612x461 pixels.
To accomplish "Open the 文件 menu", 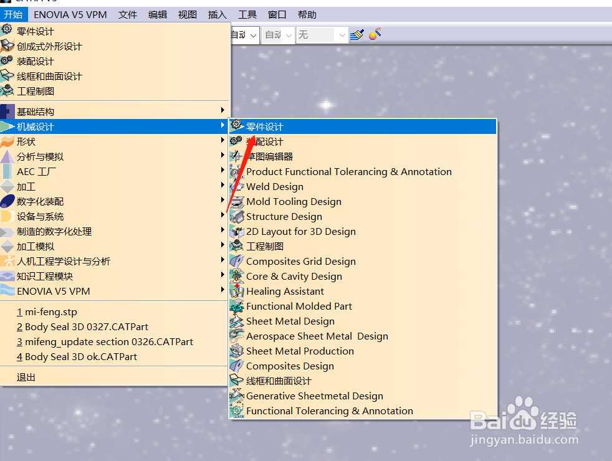I will tap(128, 15).
